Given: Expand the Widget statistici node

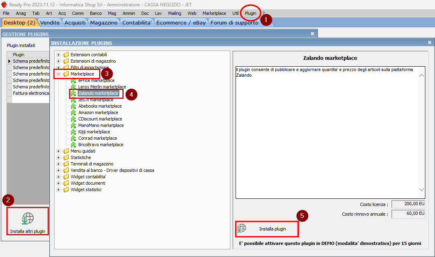Looking at the screenshot, I should click(58, 190).
